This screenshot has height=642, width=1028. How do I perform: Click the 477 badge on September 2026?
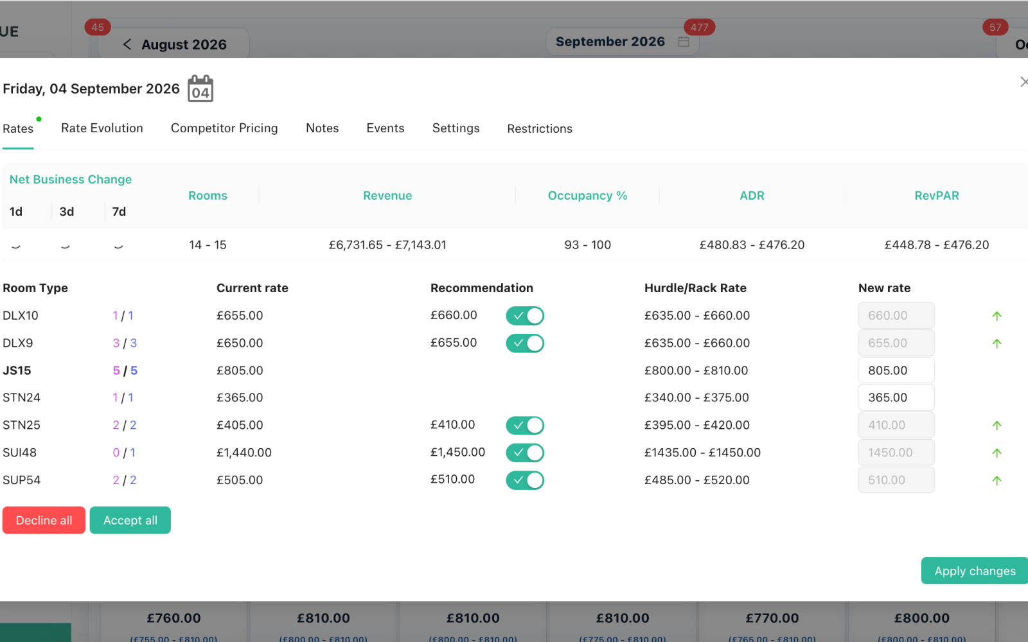[700, 27]
